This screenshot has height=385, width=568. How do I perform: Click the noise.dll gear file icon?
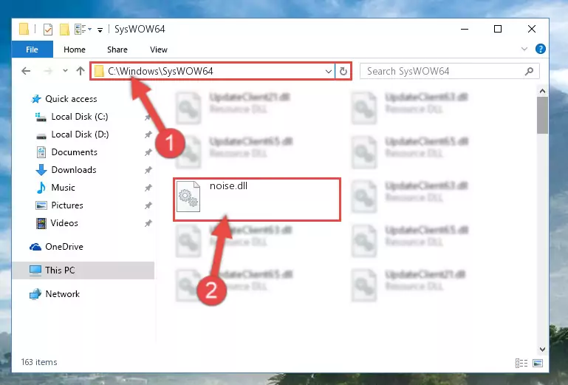pyautogui.click(x=188, y=197)
